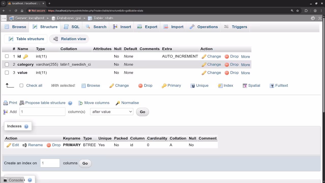Click the settings gear in the top right
The width and height of the screenshot is (325, 183).
313,18
